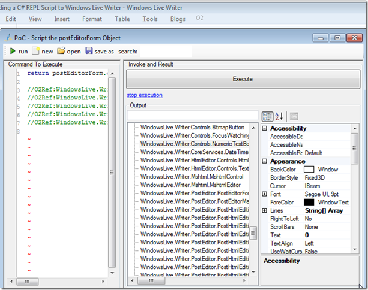
Task: Click the stop execution link
Action: pos(145,95)
